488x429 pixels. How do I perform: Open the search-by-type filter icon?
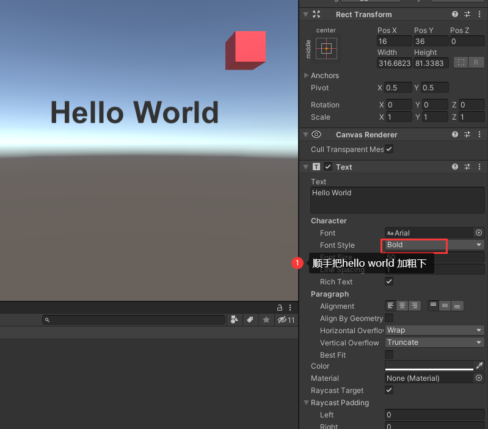[235, 320]
